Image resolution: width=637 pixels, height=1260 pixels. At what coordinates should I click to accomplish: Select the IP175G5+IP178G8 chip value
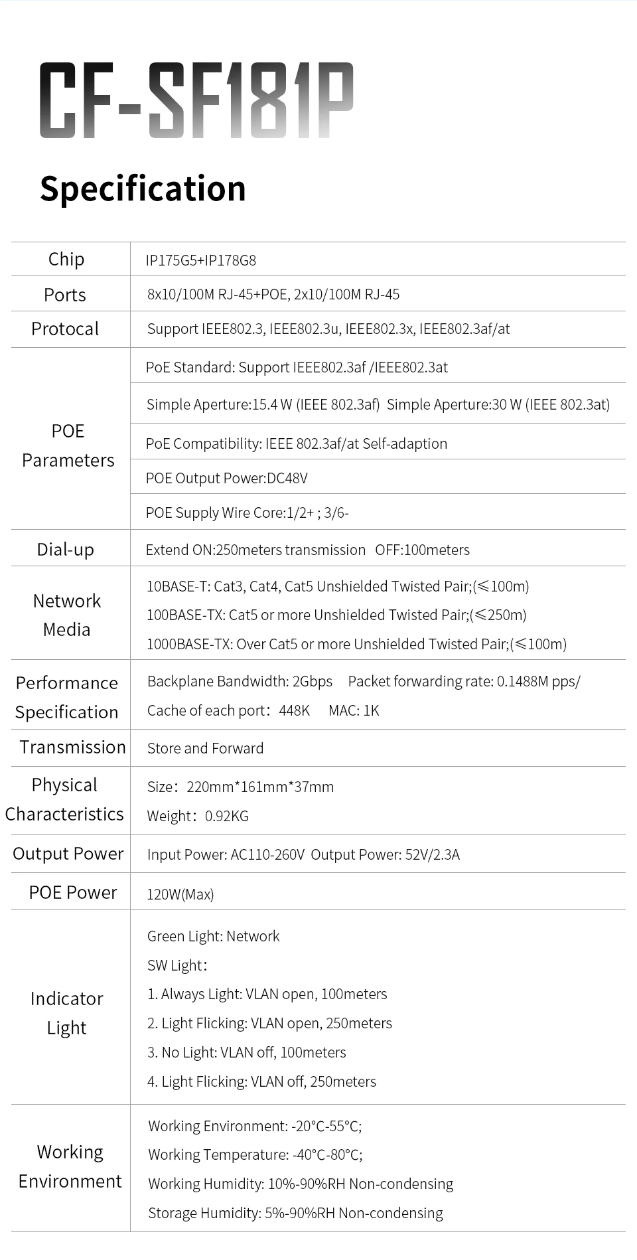[x=201, y=260]
